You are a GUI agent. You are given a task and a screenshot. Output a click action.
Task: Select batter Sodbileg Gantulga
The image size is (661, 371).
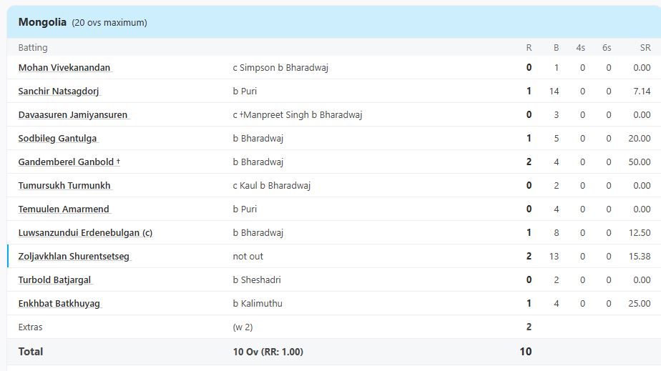point(57,139)
